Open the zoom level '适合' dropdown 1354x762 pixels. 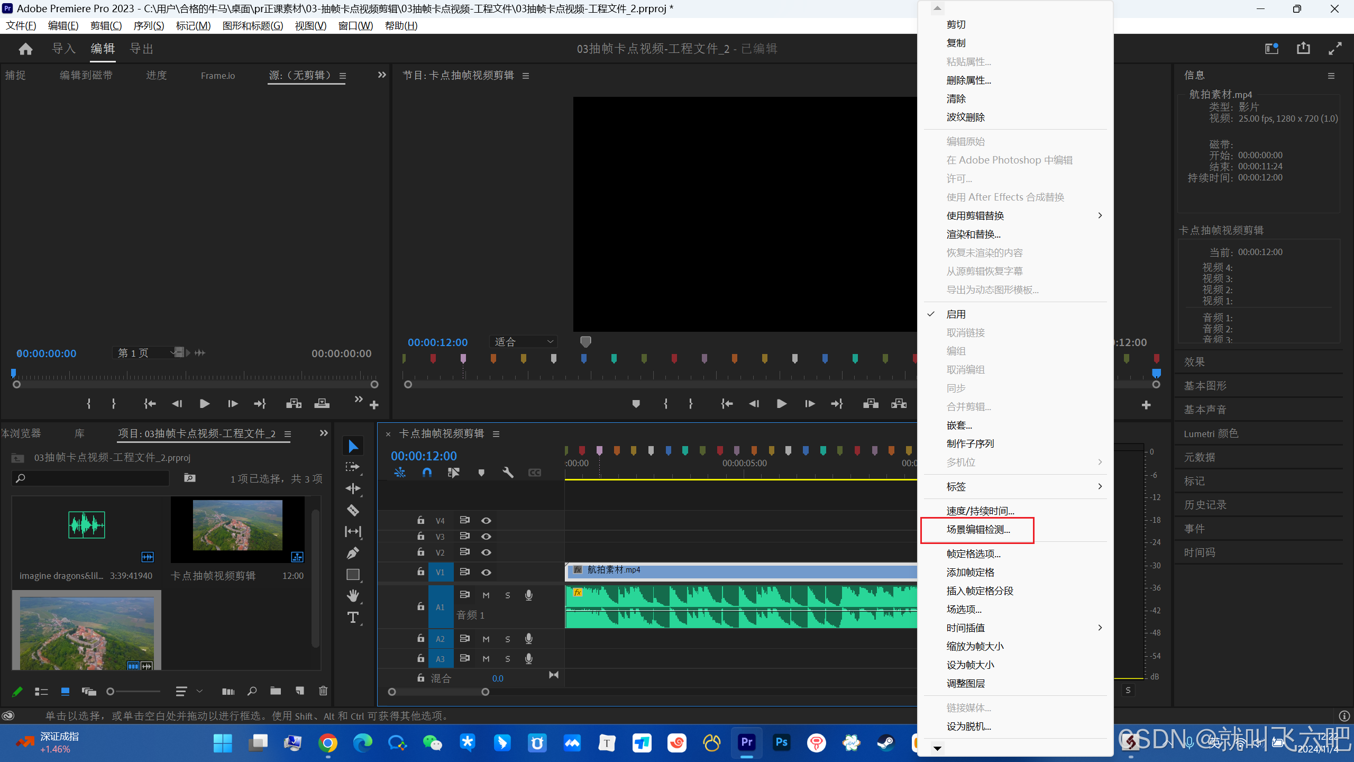coord(523,342)
